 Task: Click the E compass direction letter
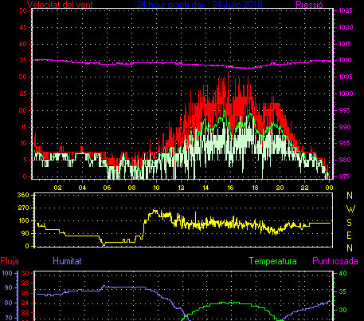tap(349, 236)
